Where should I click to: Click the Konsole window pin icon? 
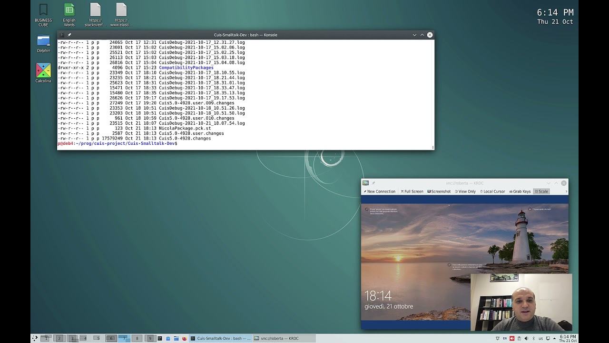click(x=69, y=35)
